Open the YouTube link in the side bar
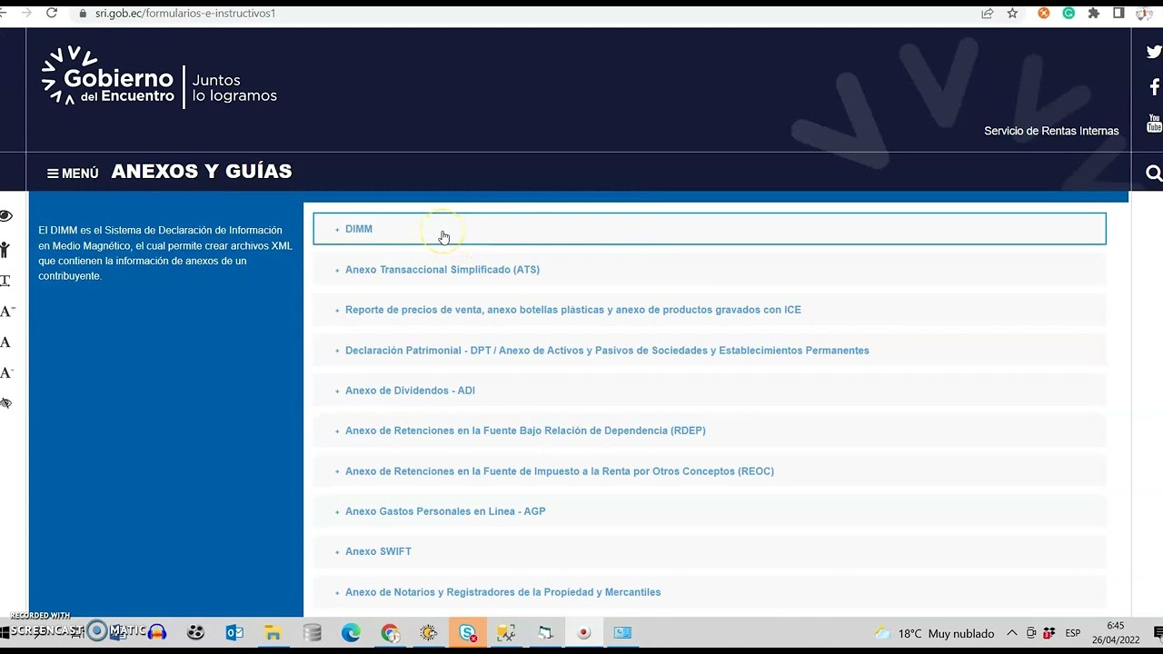1163x654 pixels. (1155, 123)
